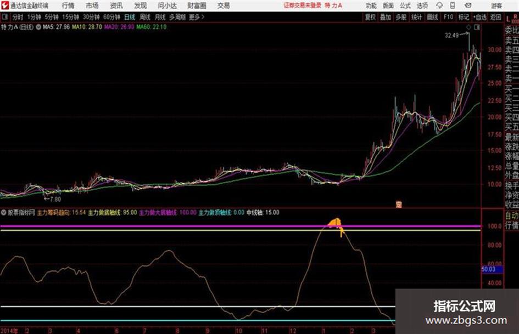Click the 中线轴 indicator label
519x334 pixels.
pyautogui.click(x=255, y=212)
